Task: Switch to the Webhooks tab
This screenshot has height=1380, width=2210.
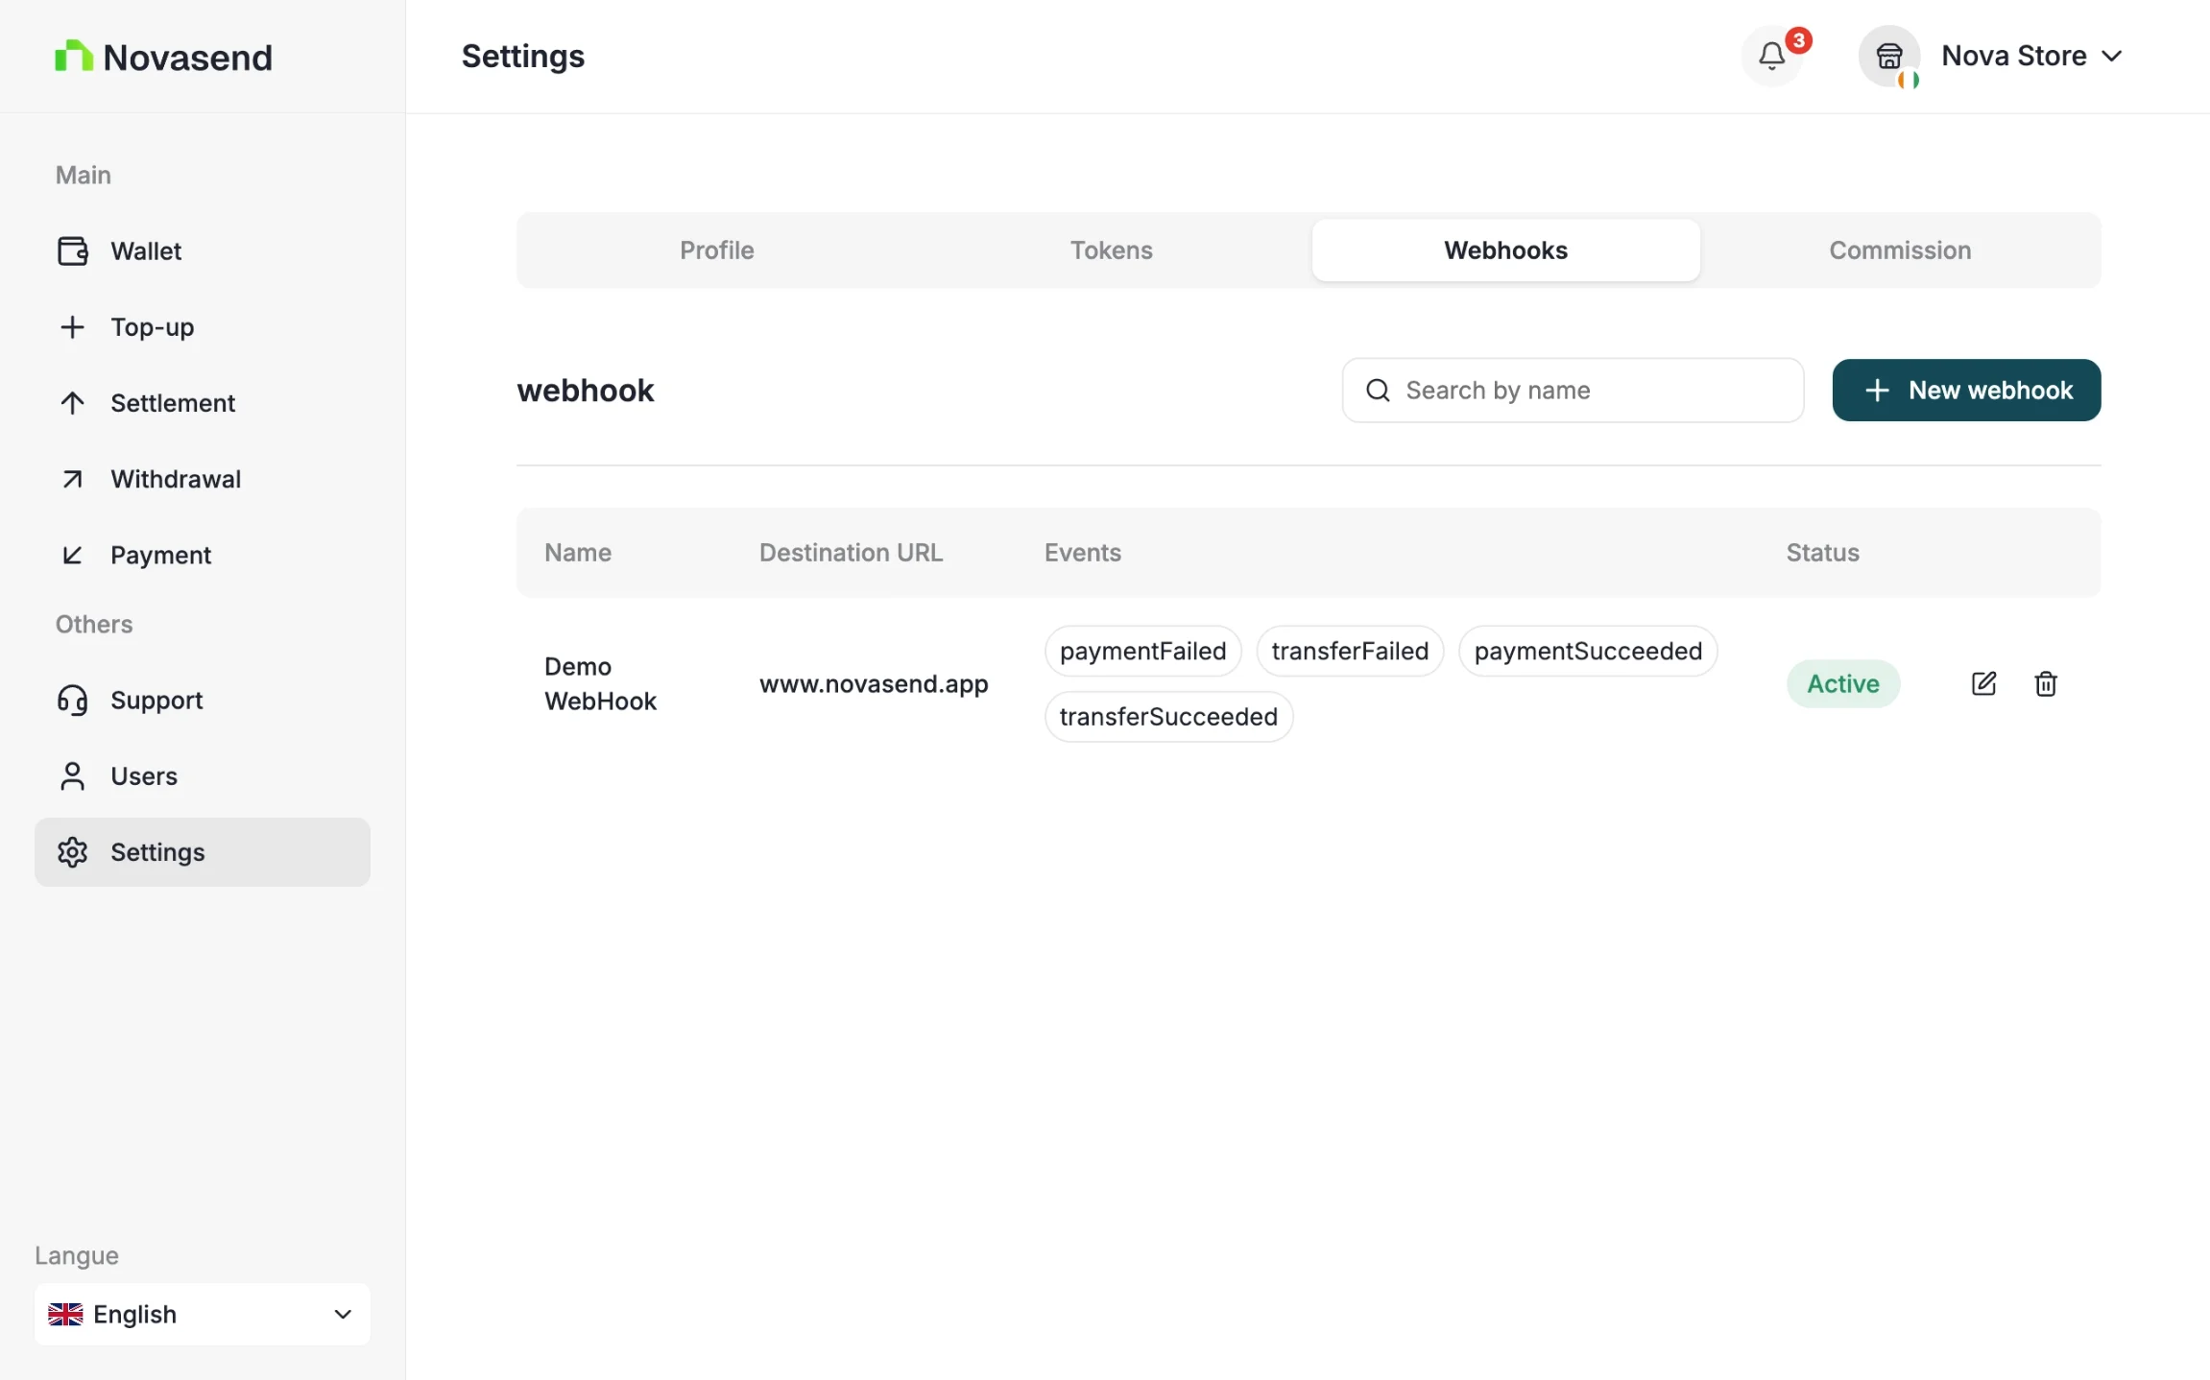Action: point(1505,250)
